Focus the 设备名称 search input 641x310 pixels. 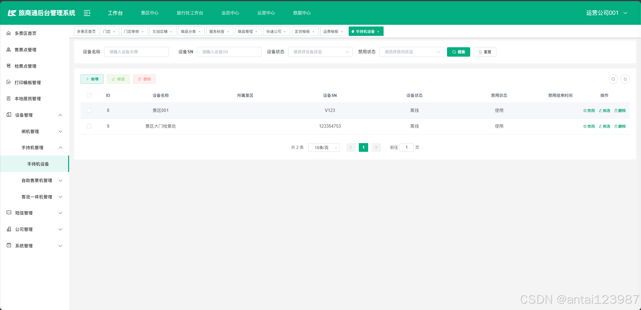(x=136, y=52)
